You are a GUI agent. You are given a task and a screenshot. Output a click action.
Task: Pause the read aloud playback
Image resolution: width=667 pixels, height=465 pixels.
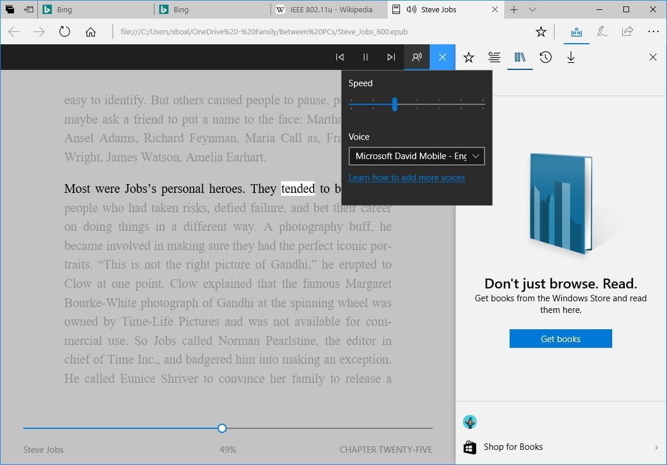tap(366, 57)
